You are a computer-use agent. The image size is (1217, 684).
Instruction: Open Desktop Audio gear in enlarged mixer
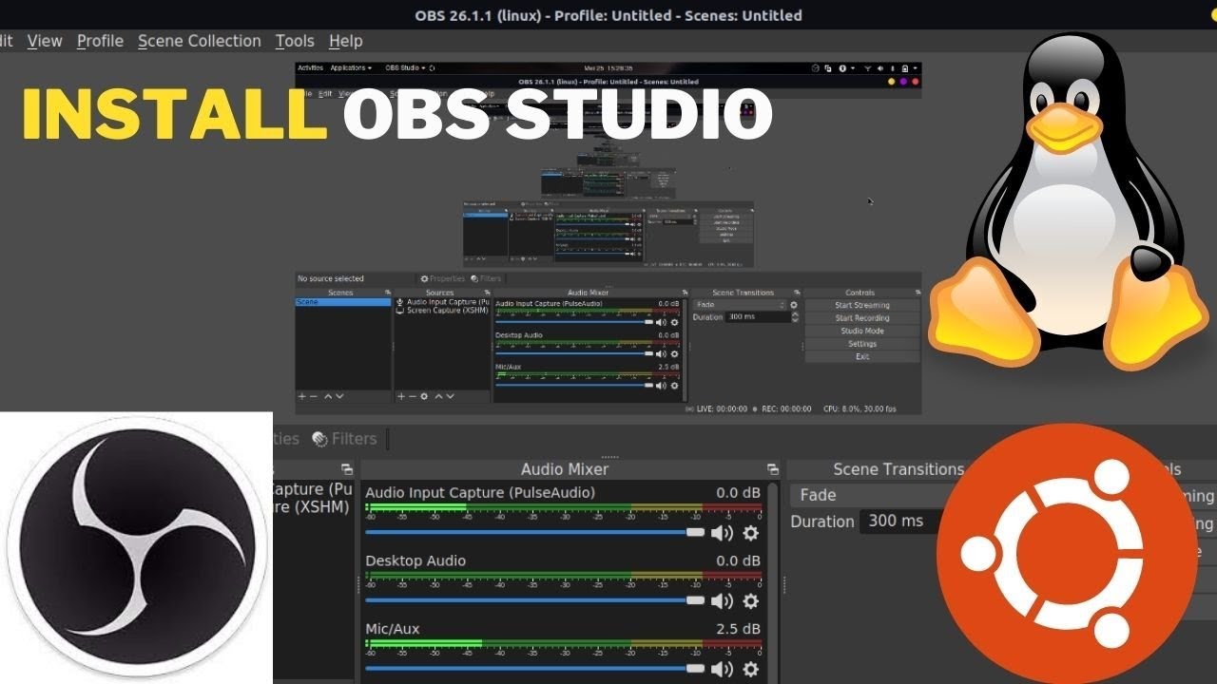click(750, 601)
